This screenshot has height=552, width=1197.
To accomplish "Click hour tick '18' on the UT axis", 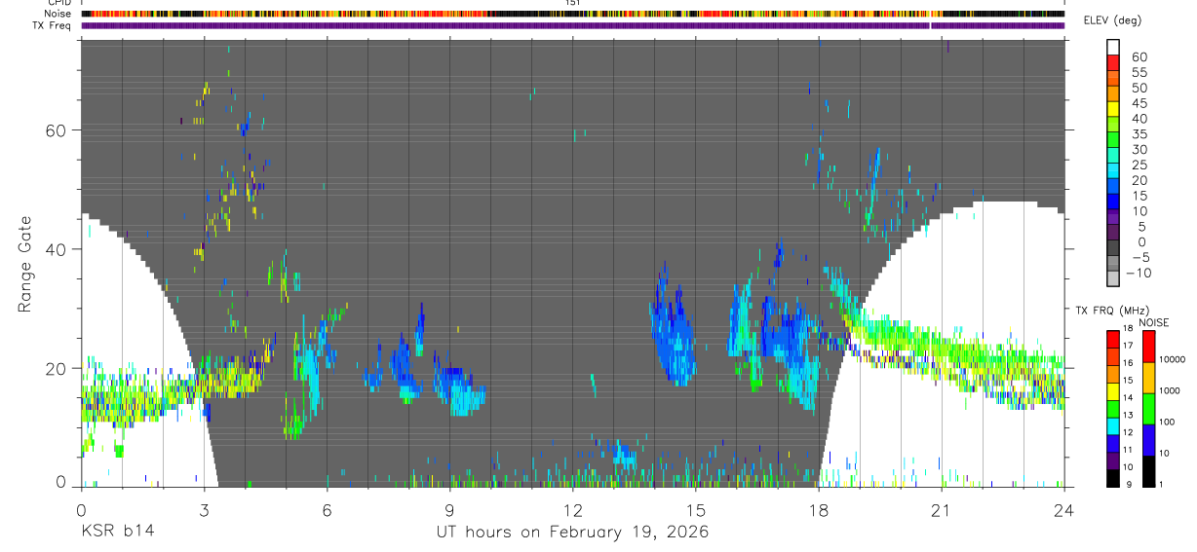I will [818, 509].
